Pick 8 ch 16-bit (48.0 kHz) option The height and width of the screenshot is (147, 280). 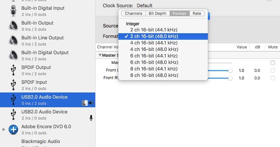tap(154, 75)
